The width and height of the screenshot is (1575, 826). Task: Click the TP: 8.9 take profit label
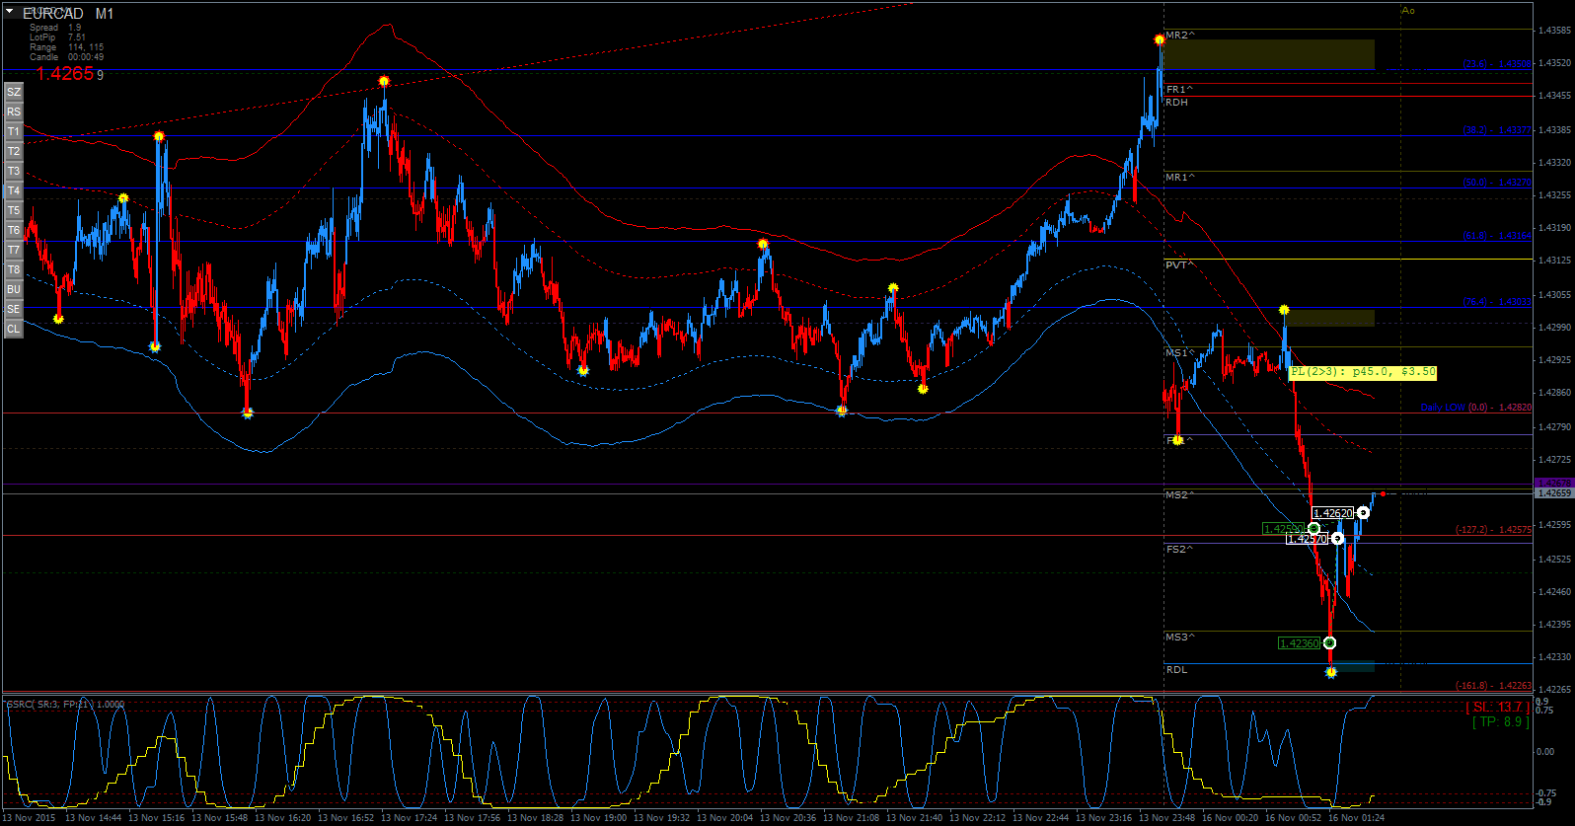click(x=1501, y=722)
